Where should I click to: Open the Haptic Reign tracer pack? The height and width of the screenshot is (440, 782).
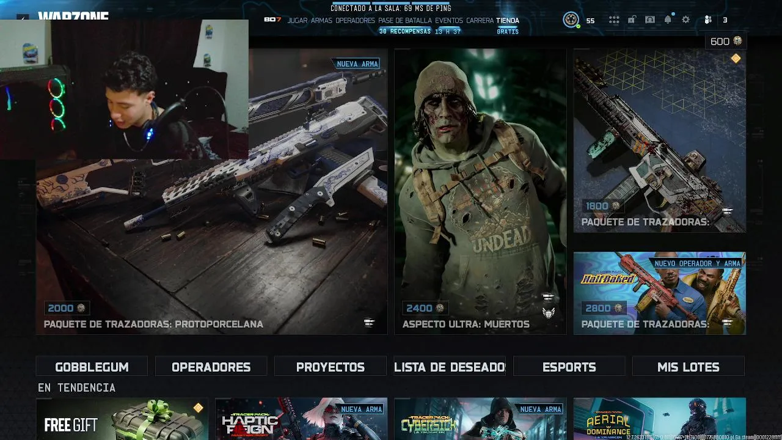tap(301, 419)
